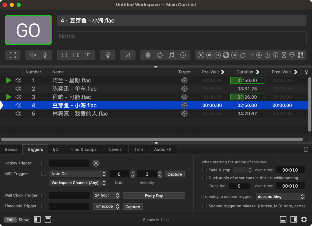Click Capture beside the Timecode dropdown
Viewport: 312px width, 226px height.
pos(133,207)
